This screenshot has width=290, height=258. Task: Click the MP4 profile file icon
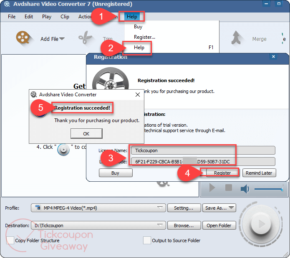pyautogui.click(x=38, y=208)
